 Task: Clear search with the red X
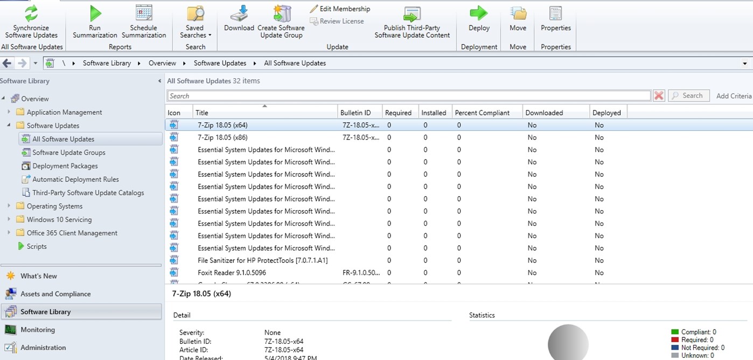tap(659, 96)
